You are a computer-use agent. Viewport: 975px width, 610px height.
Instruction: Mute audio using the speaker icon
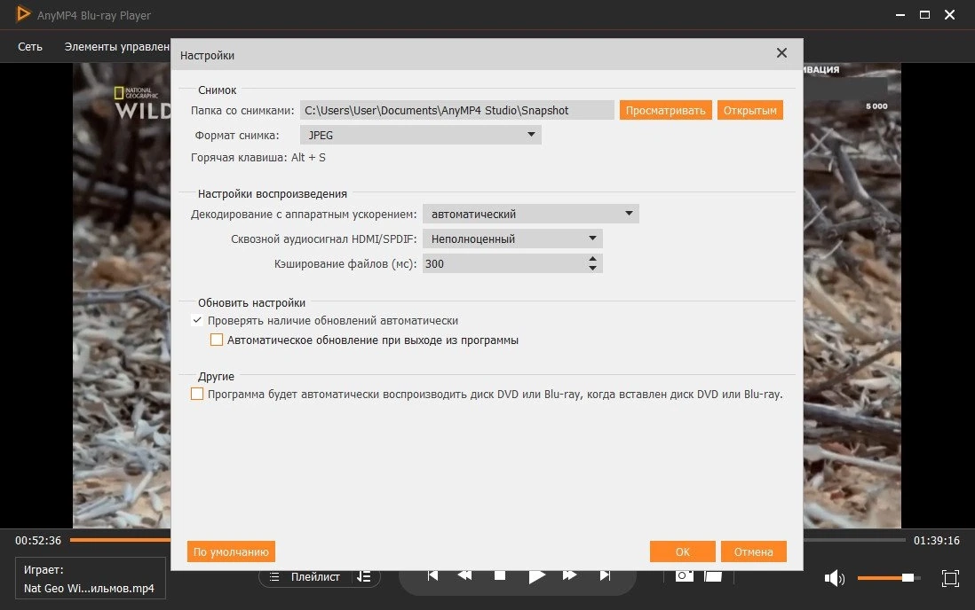834,578
